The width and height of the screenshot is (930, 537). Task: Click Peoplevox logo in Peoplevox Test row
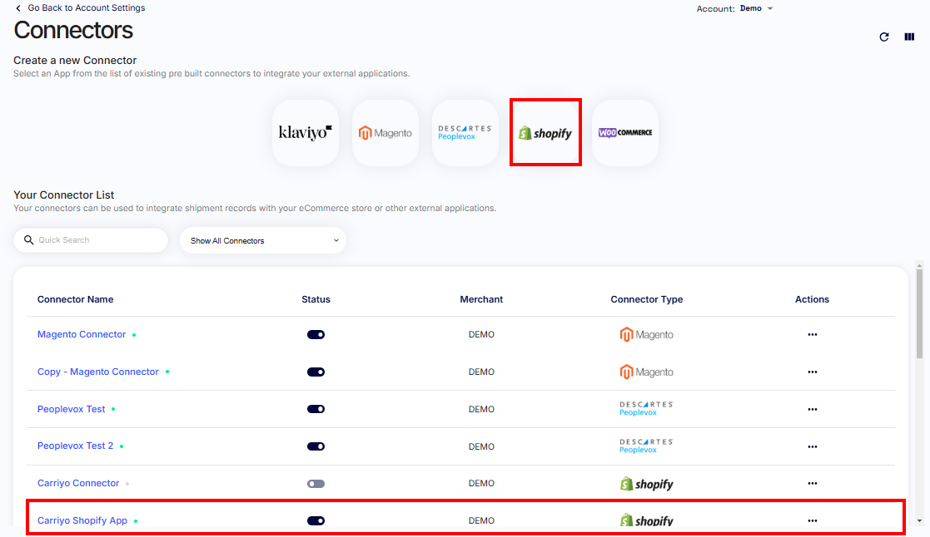pyautogui.click(x=646, y=408)
